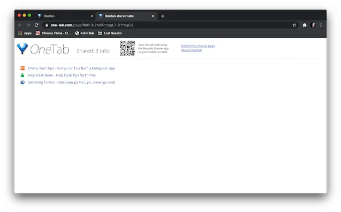Viewport: 341px width, 212px height.
Task: Click the padlock site info icon
Action: click(47, 25)
